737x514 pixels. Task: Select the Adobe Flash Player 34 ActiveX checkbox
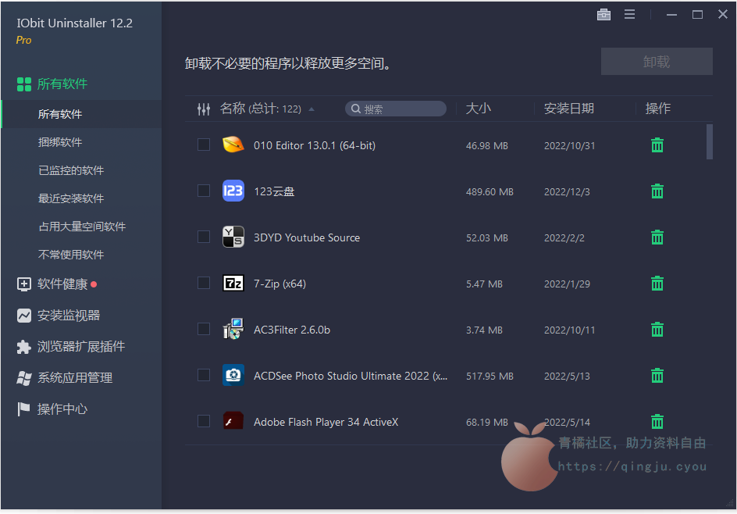pos(204,422)
